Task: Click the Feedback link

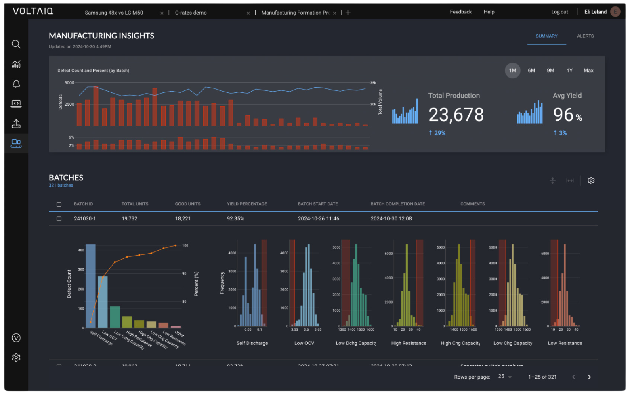Action: 461,12
